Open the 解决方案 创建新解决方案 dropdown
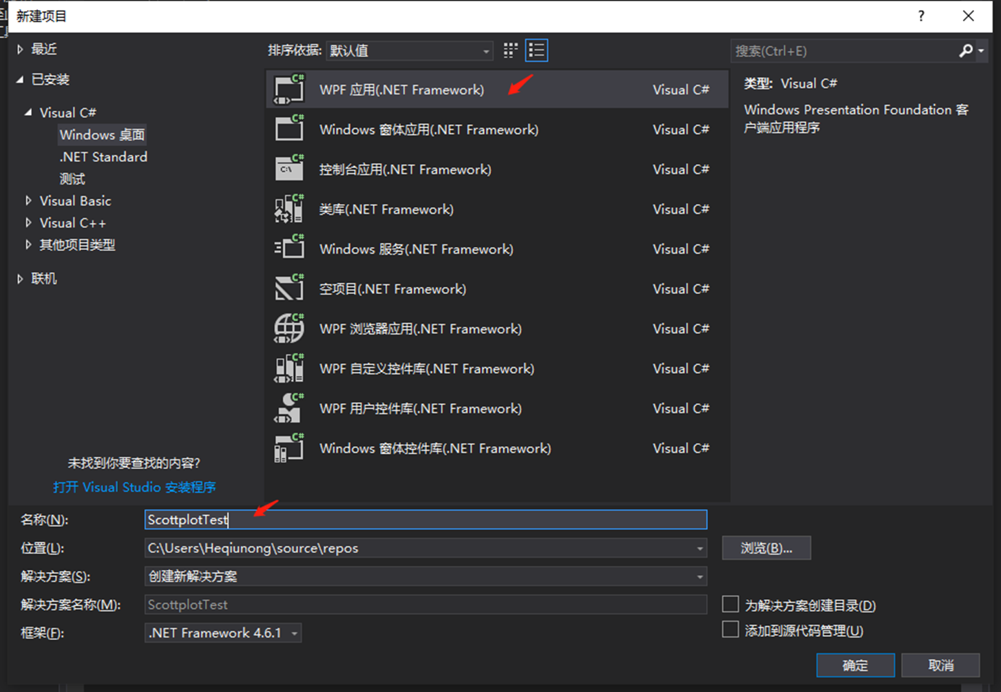 click(x=699, y=577)
